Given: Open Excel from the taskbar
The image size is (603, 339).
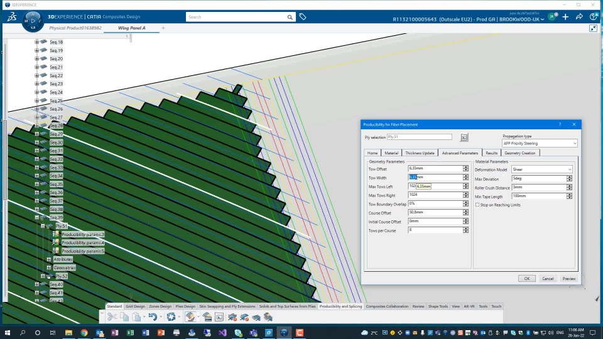Looking at the screenshot, I should click(131, 333).
